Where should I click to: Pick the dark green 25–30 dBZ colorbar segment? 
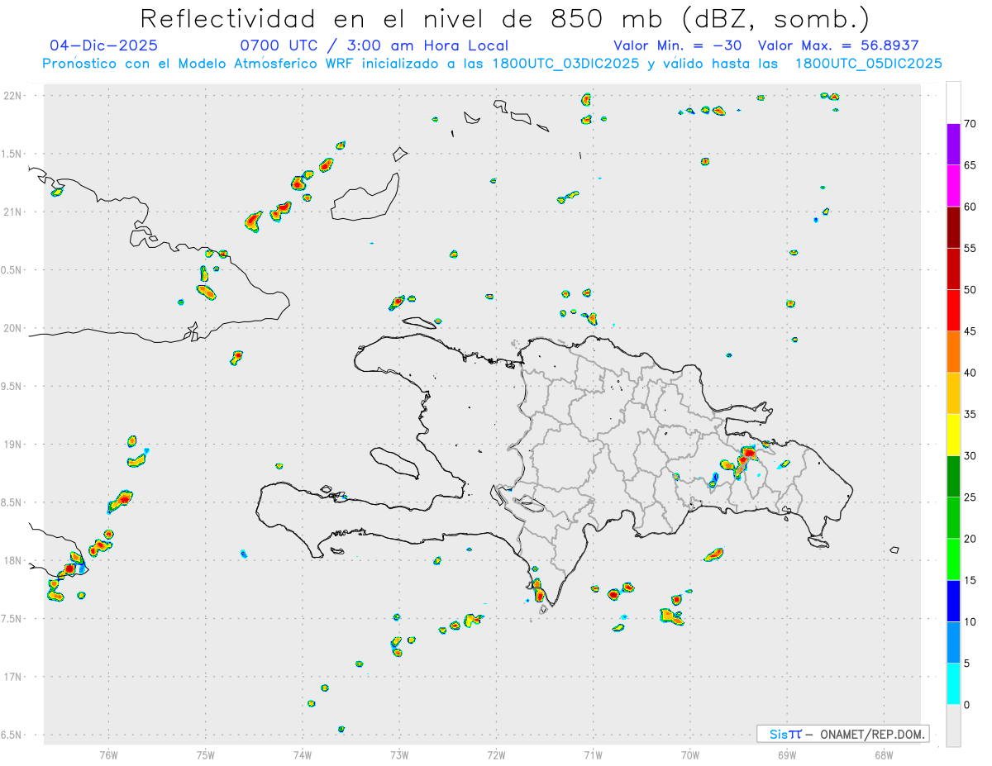point(953,477)
